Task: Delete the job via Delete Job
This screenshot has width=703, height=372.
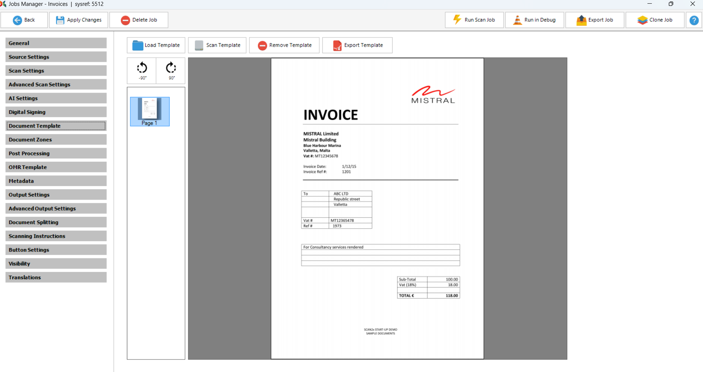Action: point(139,20)
